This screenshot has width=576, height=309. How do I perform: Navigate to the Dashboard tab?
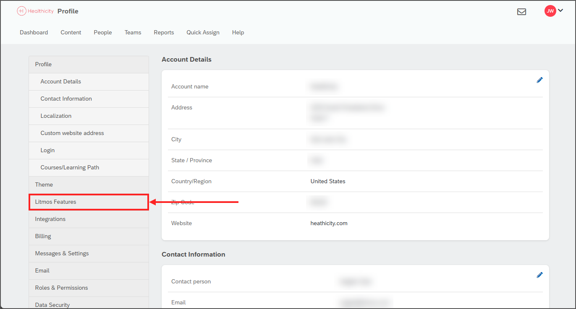[34, 32]
